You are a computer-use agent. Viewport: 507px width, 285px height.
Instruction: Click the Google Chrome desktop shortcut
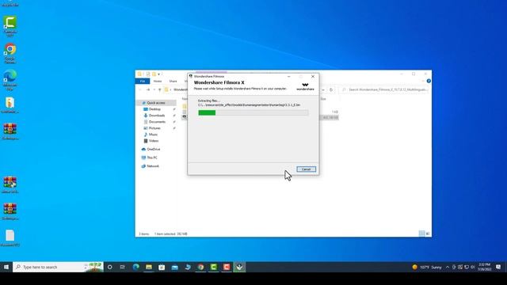(10, 53)
